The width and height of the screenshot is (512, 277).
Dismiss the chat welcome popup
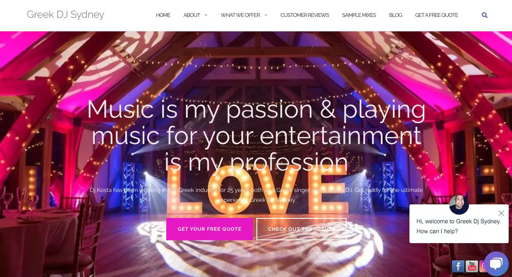click(501, 213)
